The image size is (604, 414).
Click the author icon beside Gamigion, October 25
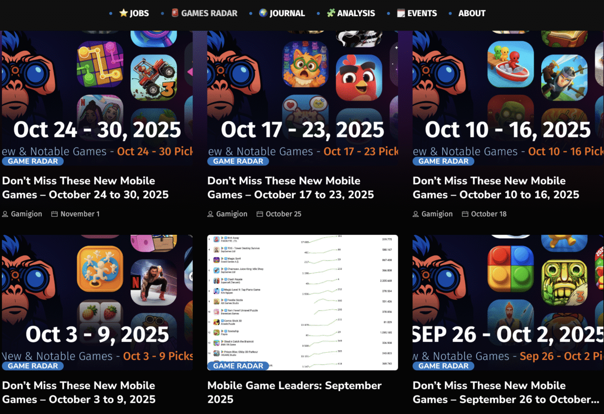[x=210, y=214]
